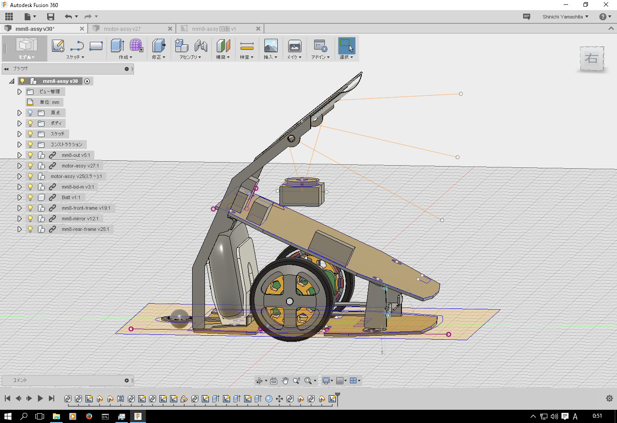Open the アセンブリ menu
The image size is (617, 423).
point(190,57)
